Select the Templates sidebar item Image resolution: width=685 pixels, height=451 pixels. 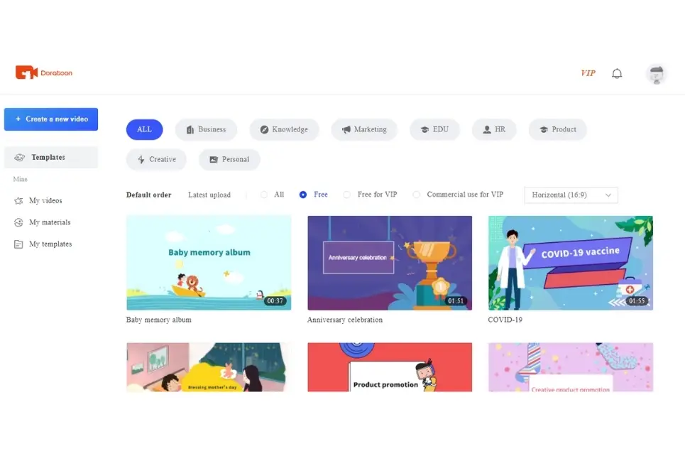click(x=51, y=158)
